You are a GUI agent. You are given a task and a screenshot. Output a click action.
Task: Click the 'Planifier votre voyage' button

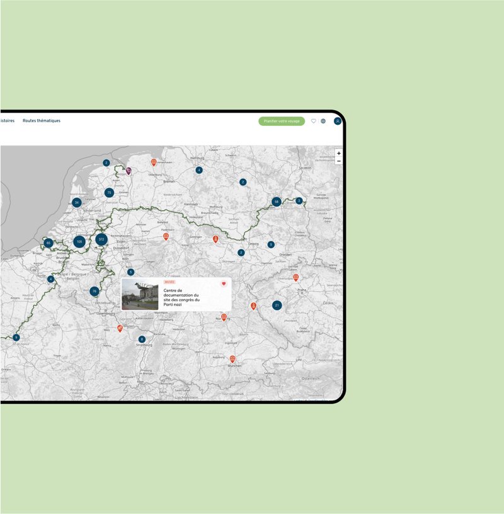point(281,121)
